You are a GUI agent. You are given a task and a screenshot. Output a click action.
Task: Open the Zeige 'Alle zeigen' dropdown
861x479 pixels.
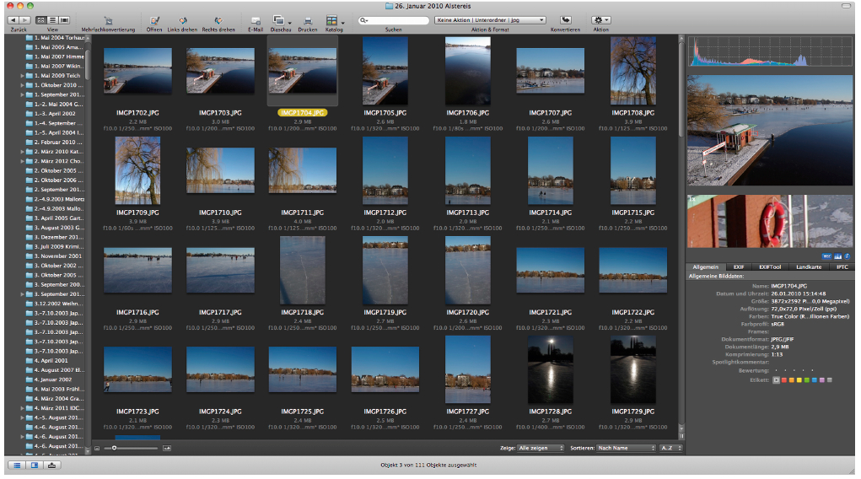(x=540, y=448)
